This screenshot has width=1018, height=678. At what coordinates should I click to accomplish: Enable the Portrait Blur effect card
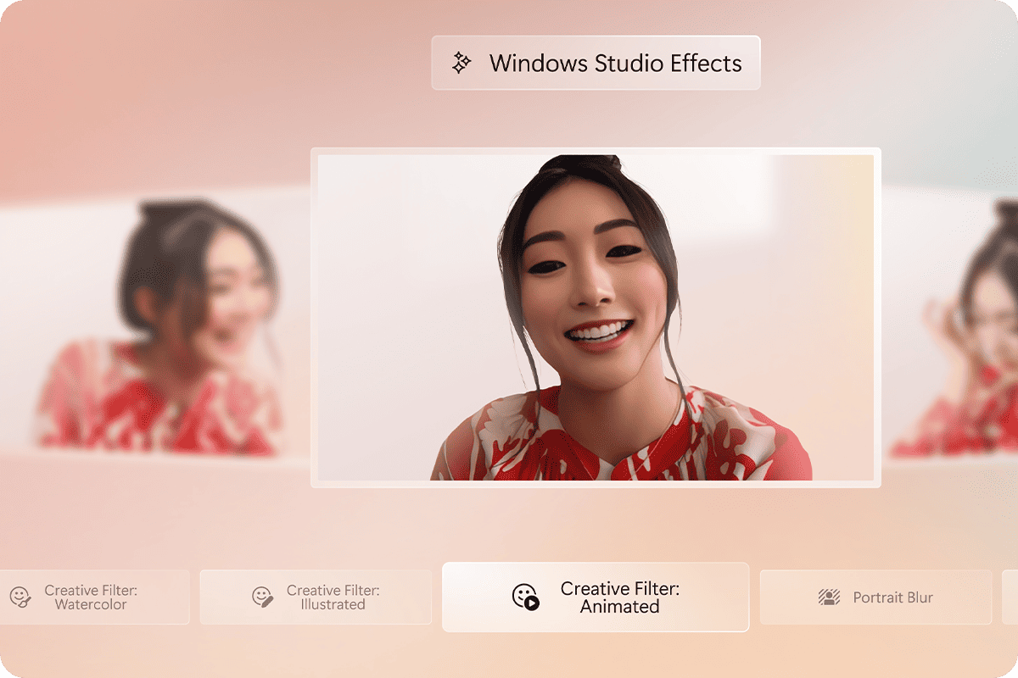coord(875,597)
